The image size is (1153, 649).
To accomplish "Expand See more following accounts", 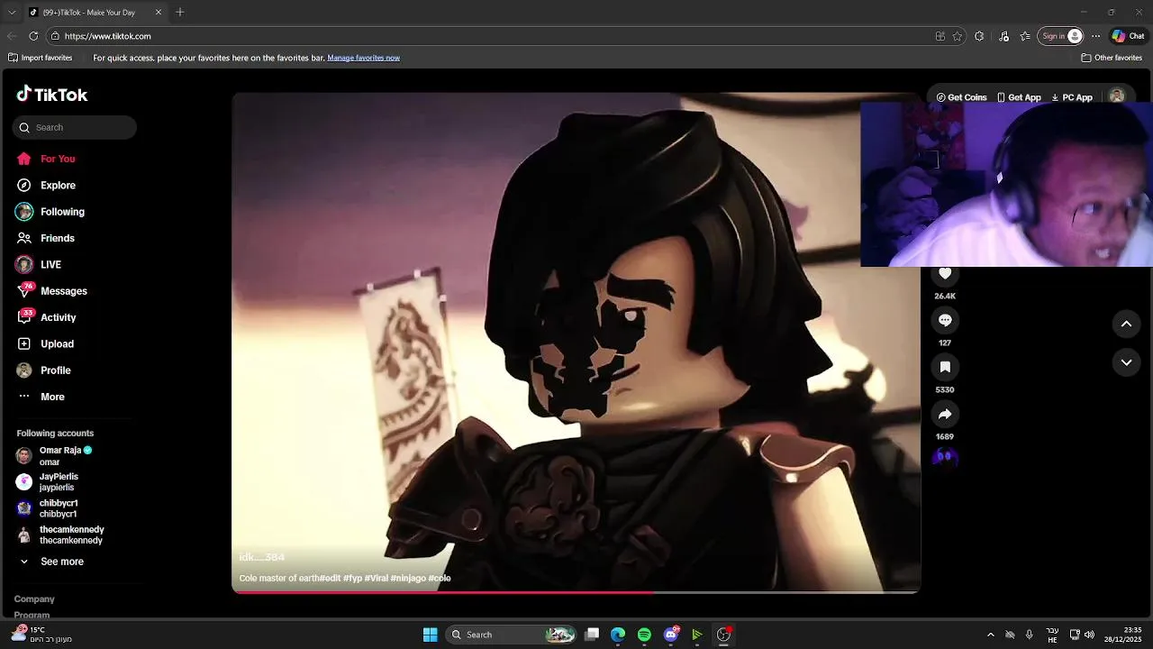I will click(x=51, y=562).
